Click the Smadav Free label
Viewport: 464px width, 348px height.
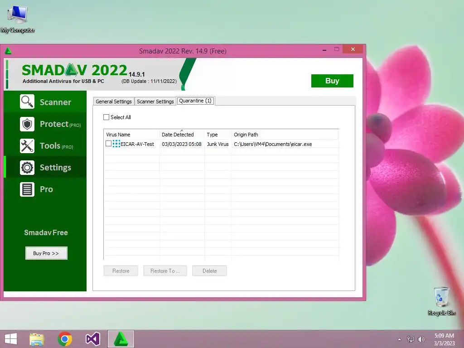(46, 232)
